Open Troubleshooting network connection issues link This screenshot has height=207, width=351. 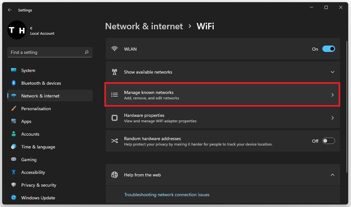click(x=167, y=195)
